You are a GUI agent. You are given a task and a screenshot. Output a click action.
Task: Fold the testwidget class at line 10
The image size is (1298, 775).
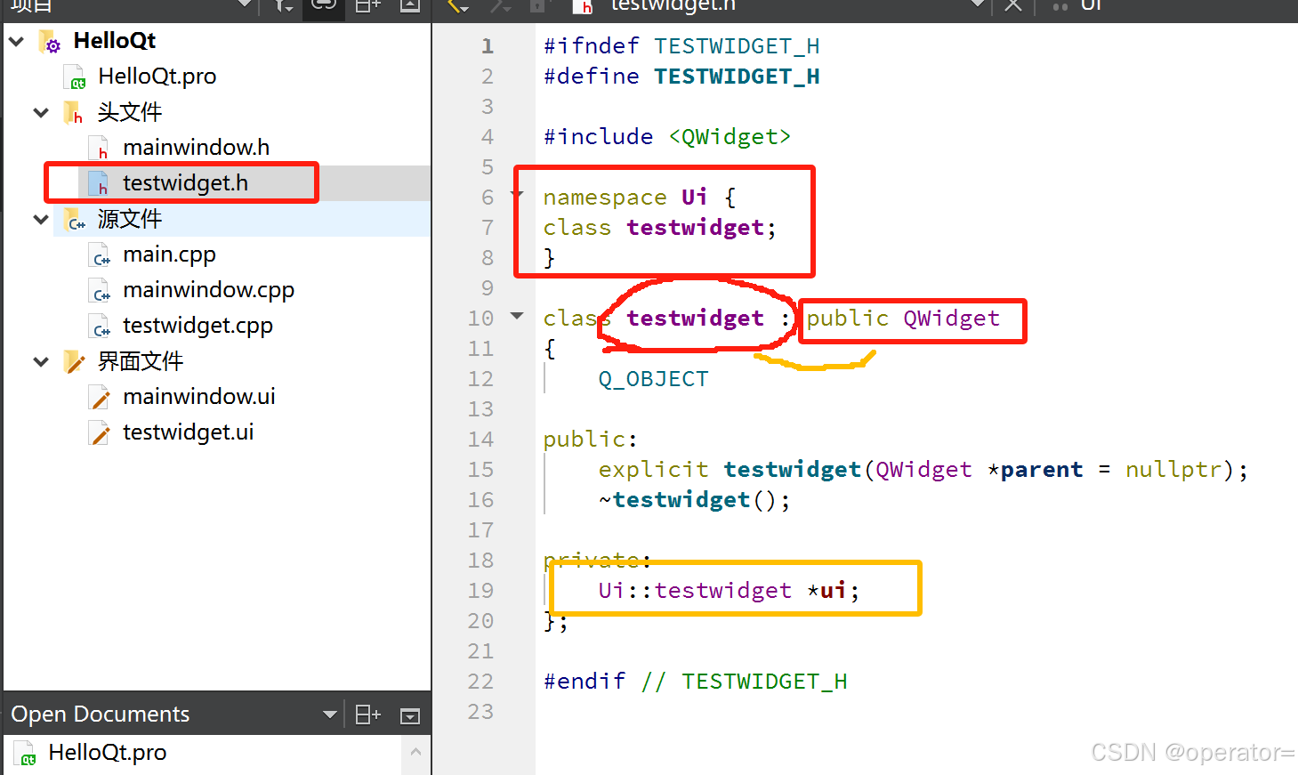click(518, 316)
